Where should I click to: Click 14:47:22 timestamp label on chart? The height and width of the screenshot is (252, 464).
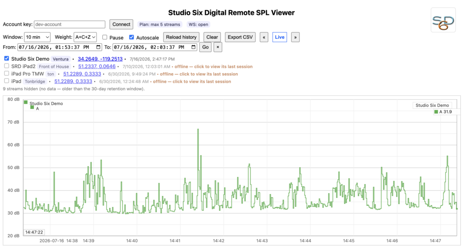click(34, 232)
